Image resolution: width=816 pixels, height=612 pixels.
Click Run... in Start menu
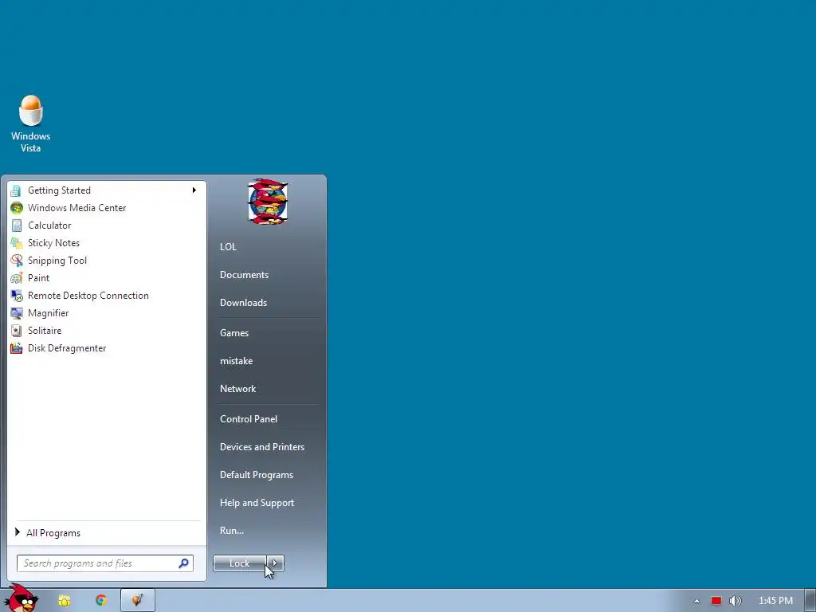pos(232,531)
